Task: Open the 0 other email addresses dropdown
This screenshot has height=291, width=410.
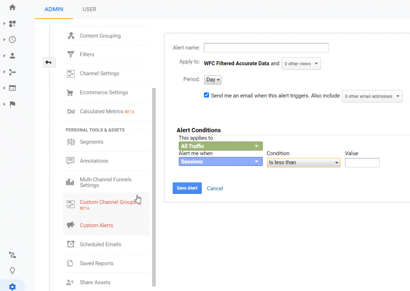Action: [x=372, y=96]
